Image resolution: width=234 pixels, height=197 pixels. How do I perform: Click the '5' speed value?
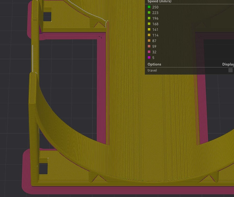153,58
